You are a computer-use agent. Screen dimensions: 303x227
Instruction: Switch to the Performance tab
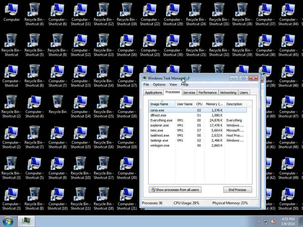[x=207, y=93]
